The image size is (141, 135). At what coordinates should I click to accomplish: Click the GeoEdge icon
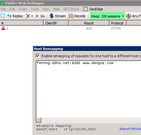coord(86,9)
